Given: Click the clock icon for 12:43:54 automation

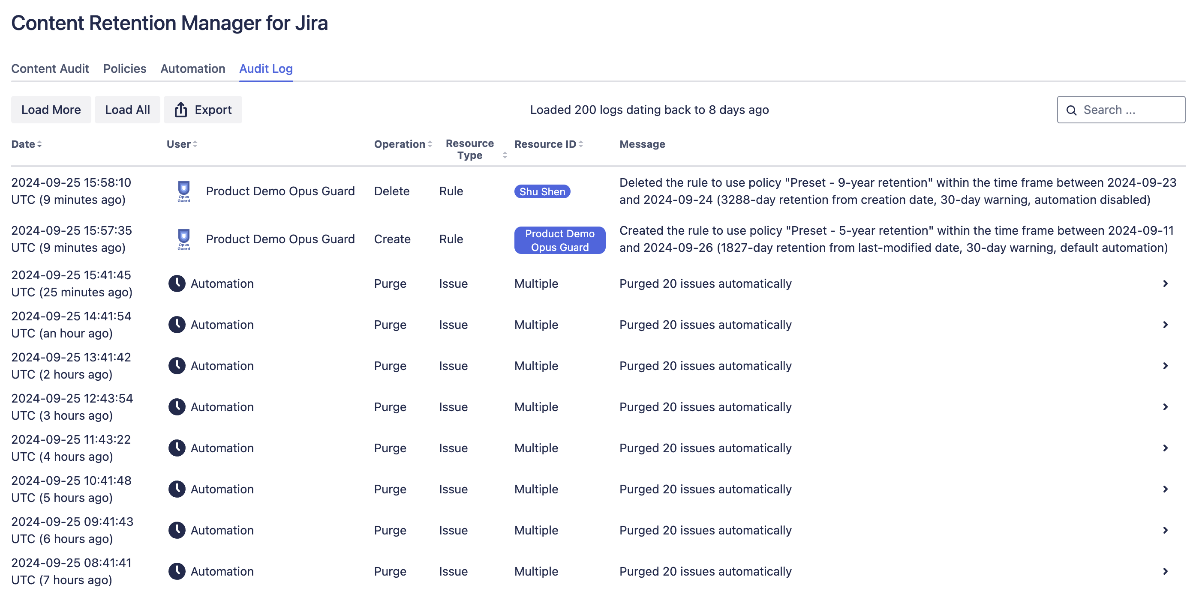Looking at the screenshot, I should click(x=177, y=407).
